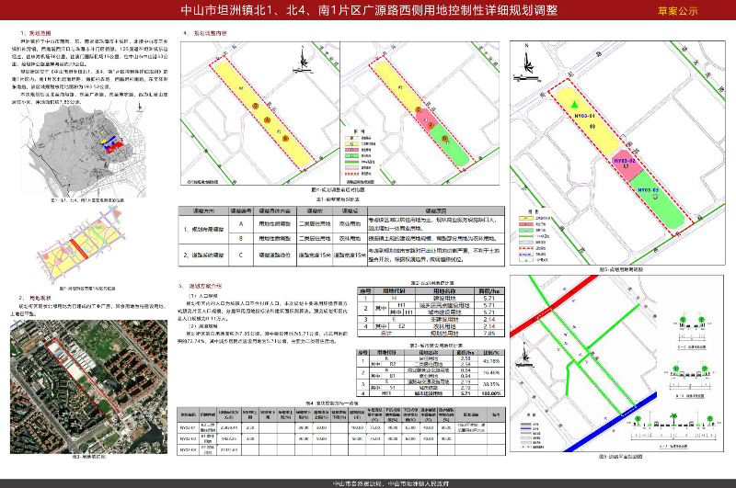
Task: Click the "B1" land code cell
Action: pyautogui.click(x=394, y=376)
